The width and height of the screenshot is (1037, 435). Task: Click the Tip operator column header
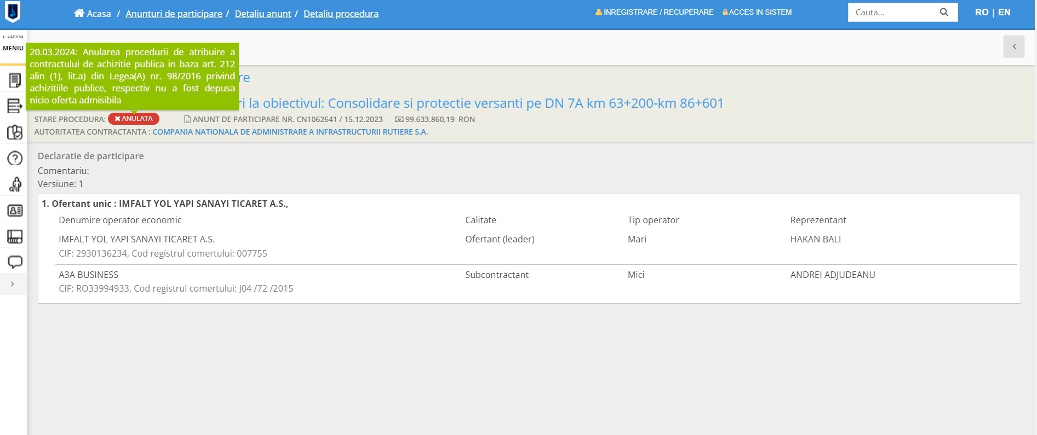[x=653, y=220]
